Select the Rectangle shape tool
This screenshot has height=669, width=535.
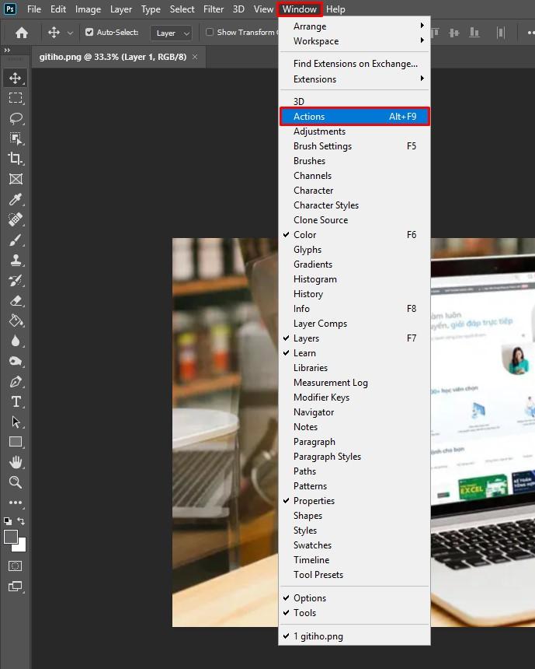[x=16, y=442]
